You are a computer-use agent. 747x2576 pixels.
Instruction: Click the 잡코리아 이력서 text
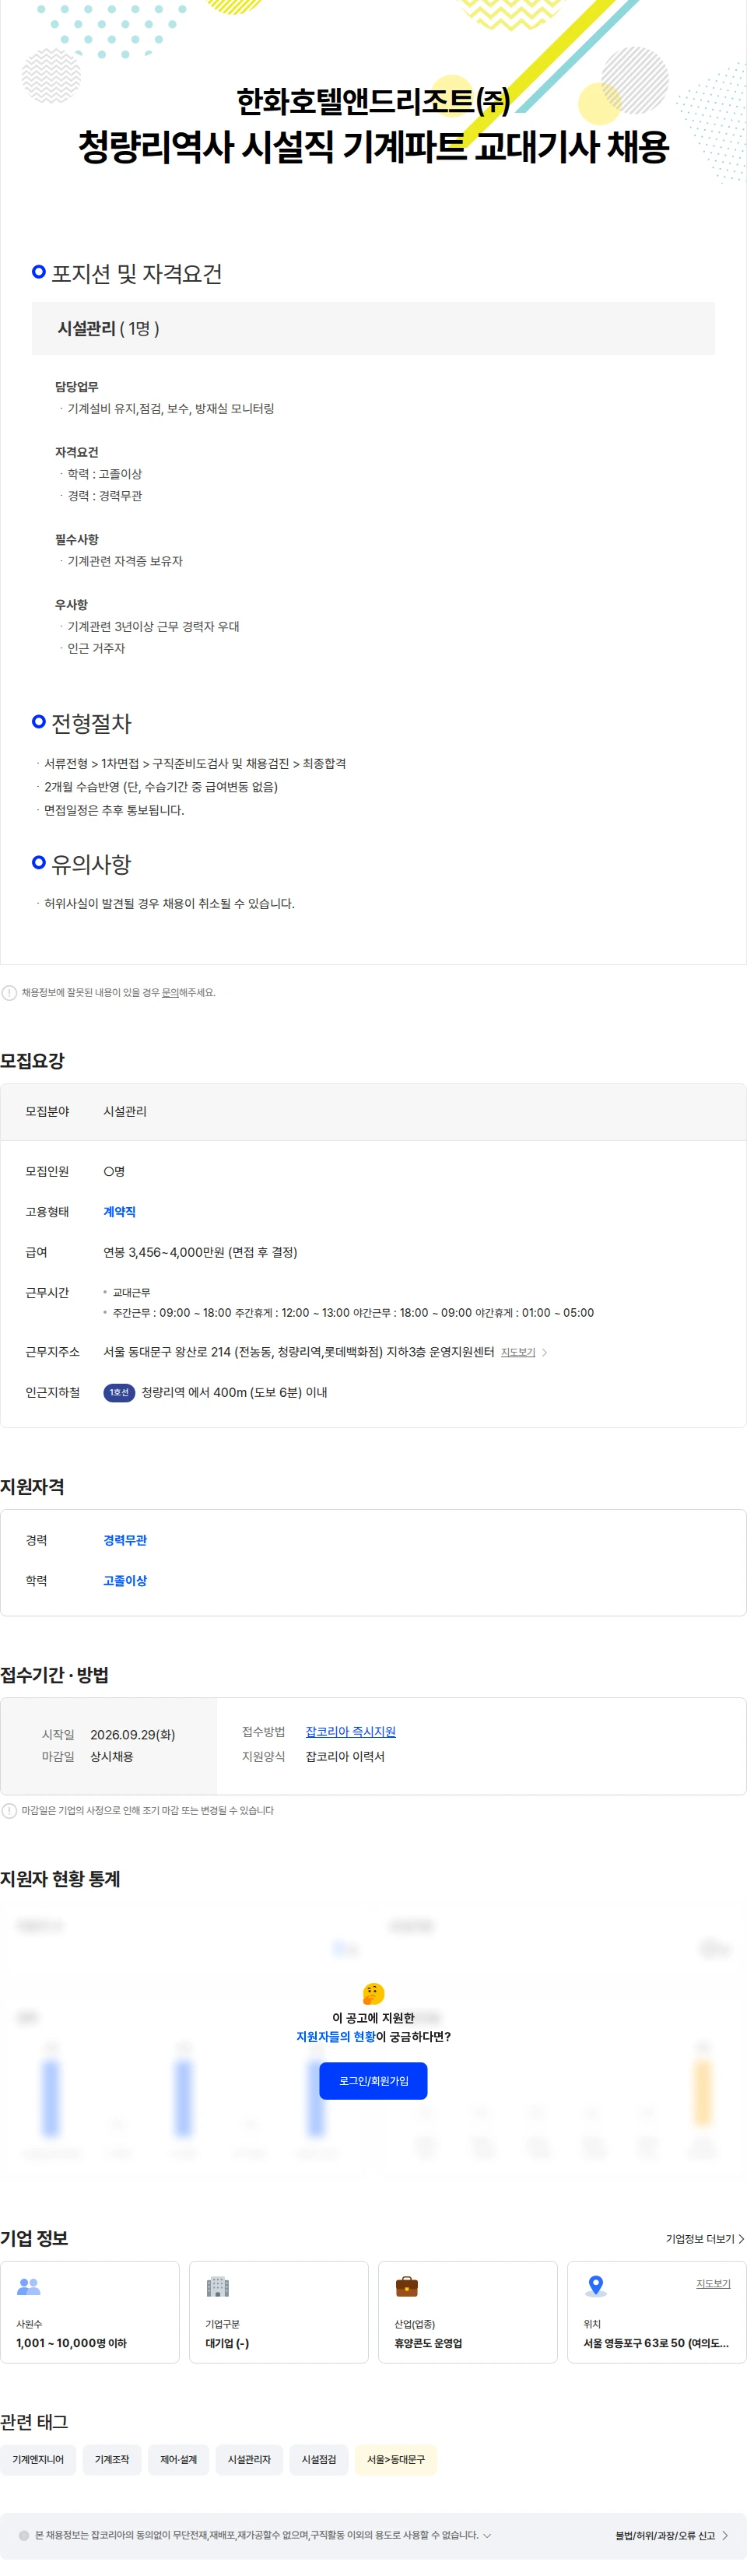(x=345, y=1756)
